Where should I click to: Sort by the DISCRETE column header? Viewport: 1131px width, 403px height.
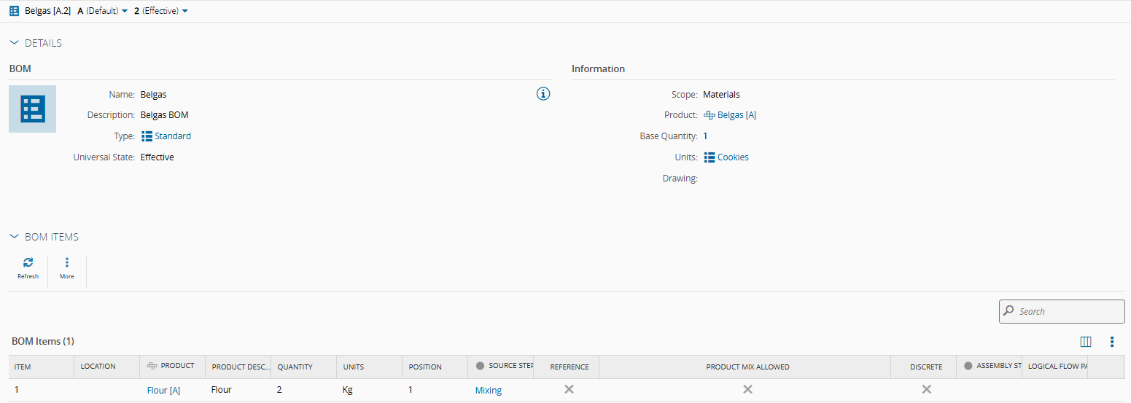coord(924,367)
